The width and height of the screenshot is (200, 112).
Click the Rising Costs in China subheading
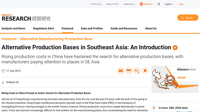pos(46,93)
